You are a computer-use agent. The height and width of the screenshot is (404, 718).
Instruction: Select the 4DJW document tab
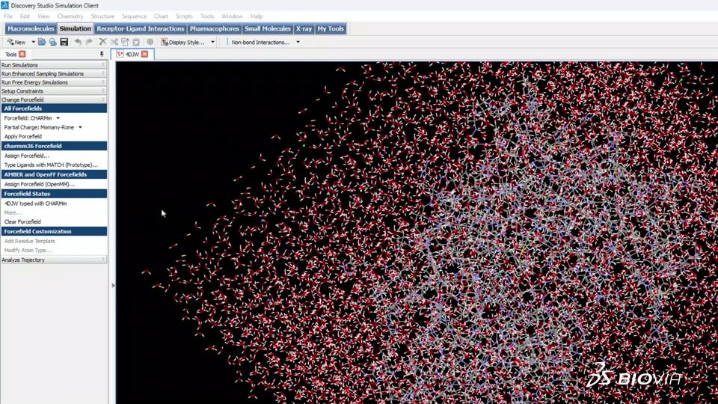[x=132, y=54]
